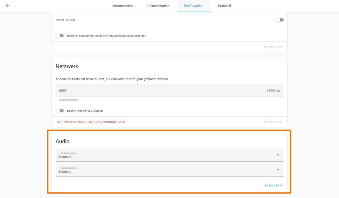Click the Audioeingang dropdown arrow icon
The image size is (339, 198).
pyautogui.click(x=278, y=155)
